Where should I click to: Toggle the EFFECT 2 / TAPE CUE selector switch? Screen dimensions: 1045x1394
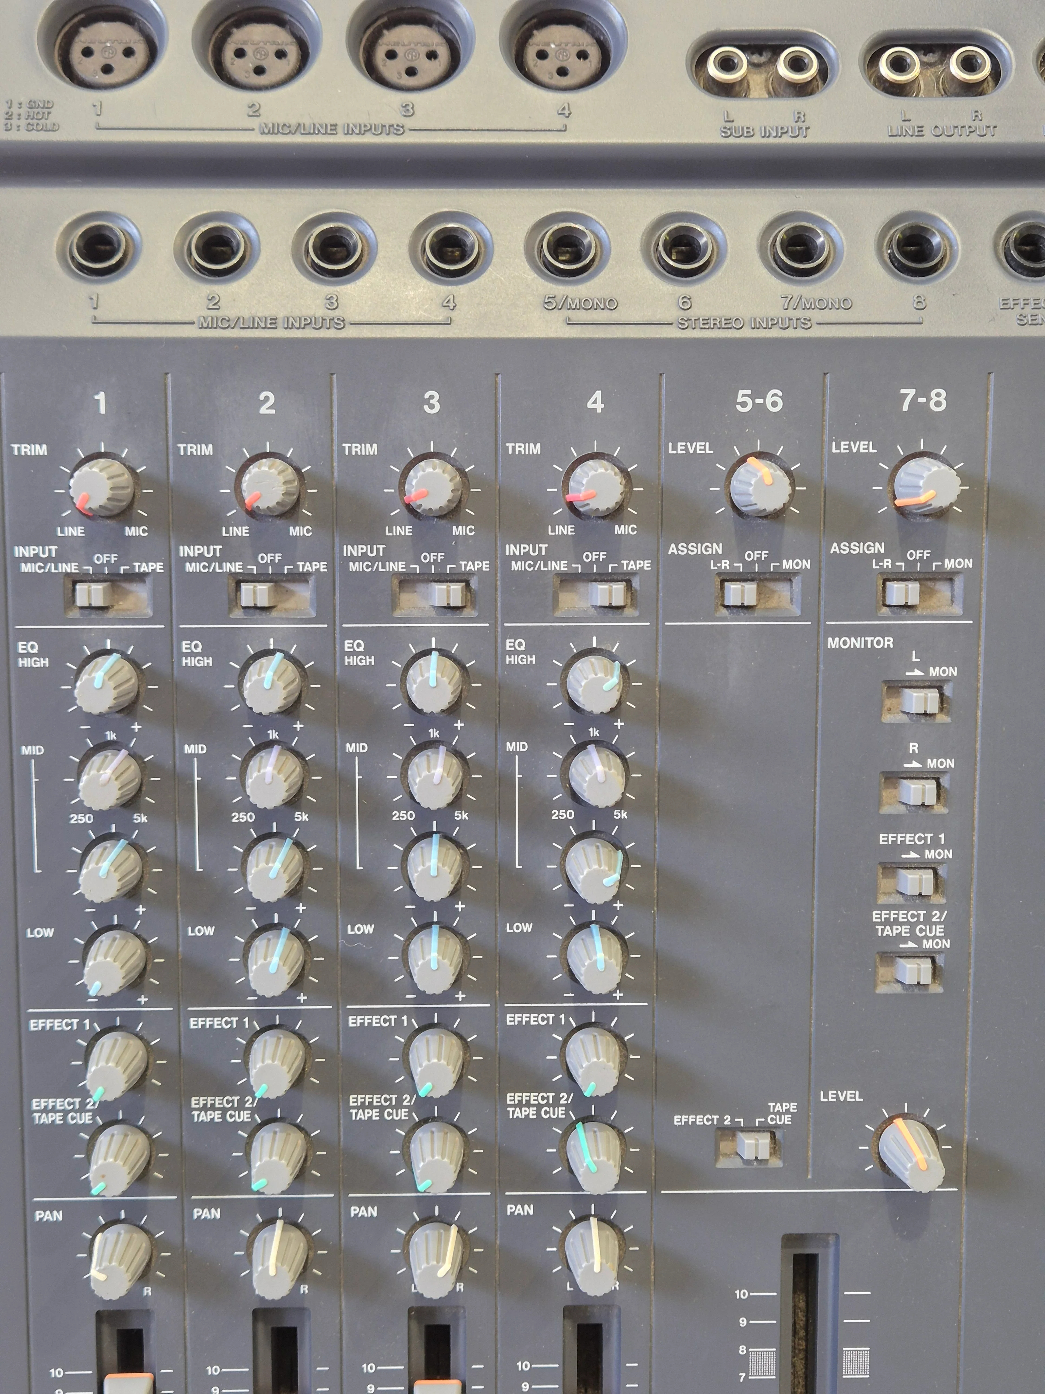click(749, 1145)
